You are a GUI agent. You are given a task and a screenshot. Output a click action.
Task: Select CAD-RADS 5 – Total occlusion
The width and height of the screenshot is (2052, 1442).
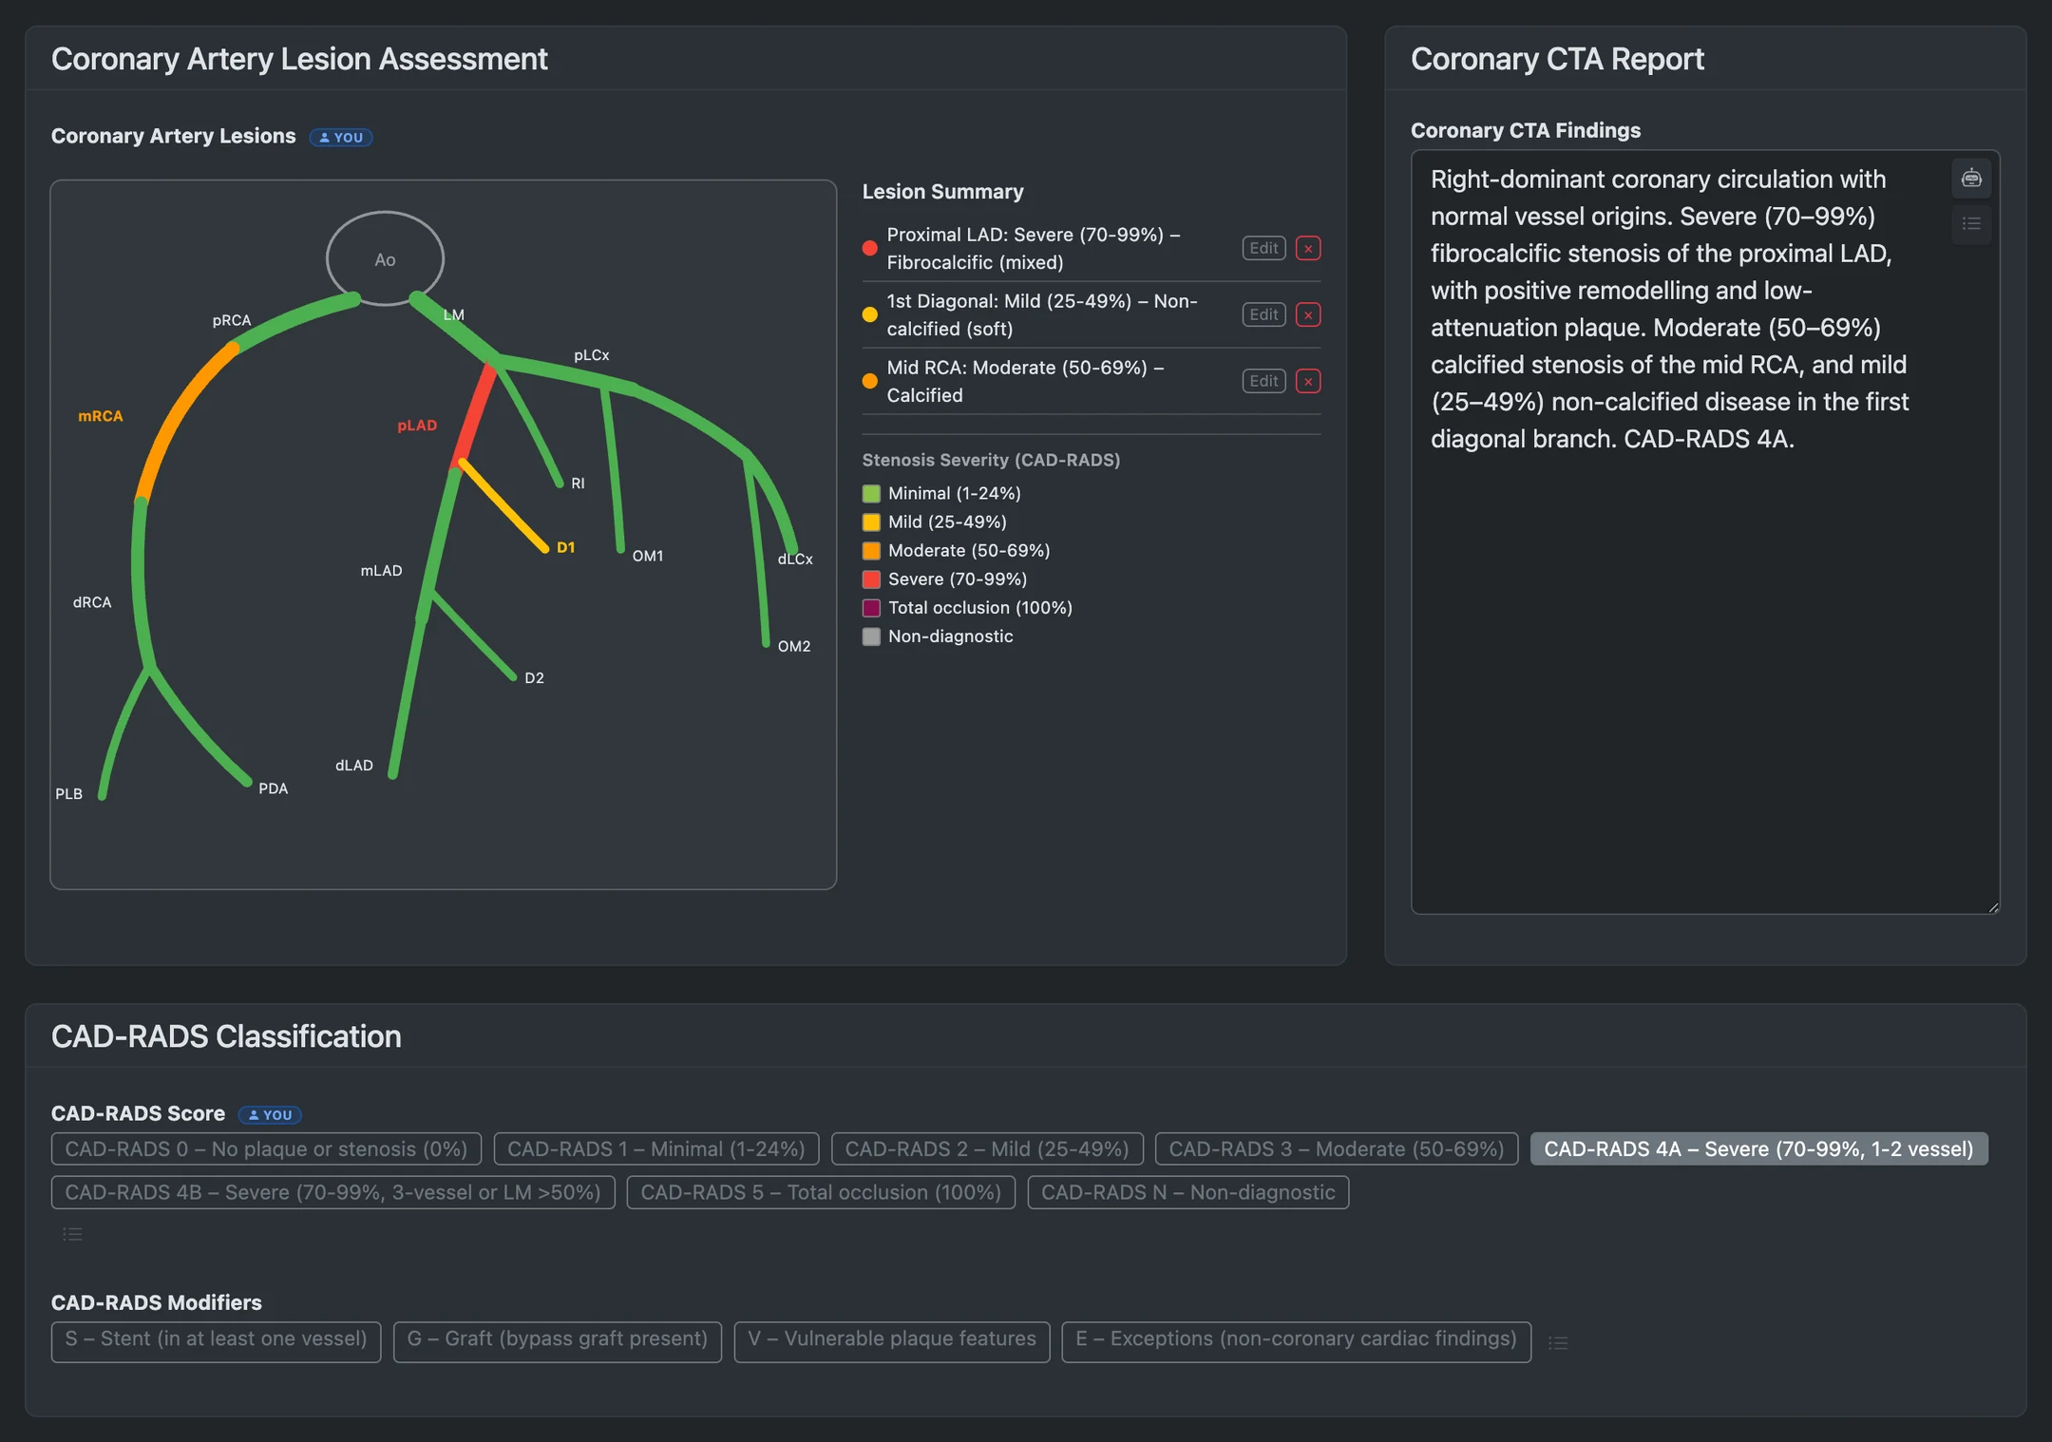(821, 1192)
